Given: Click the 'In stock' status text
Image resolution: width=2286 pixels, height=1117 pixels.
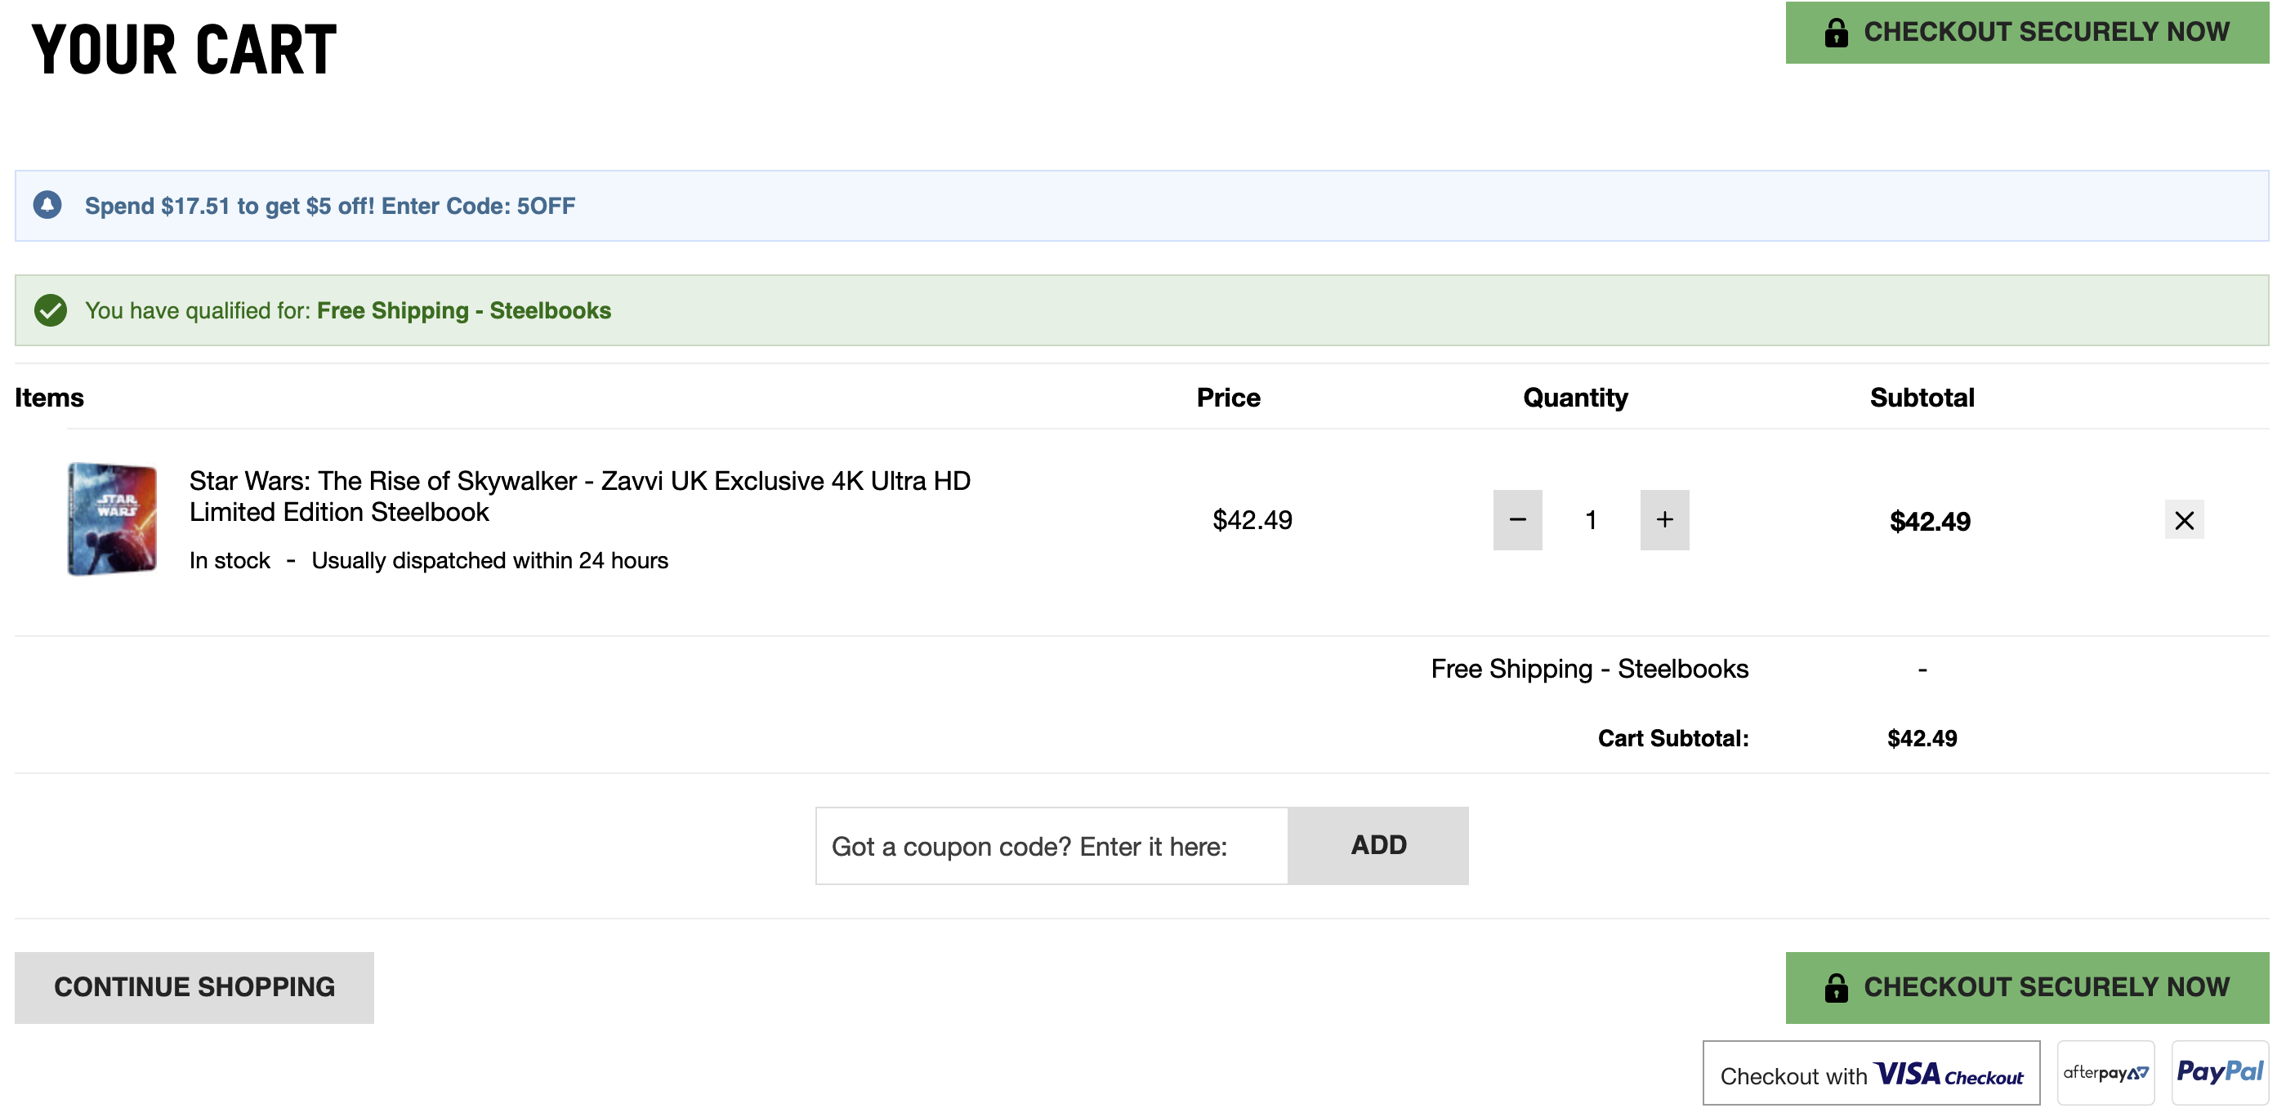Looking at the screenshot, I should [230, 561].
